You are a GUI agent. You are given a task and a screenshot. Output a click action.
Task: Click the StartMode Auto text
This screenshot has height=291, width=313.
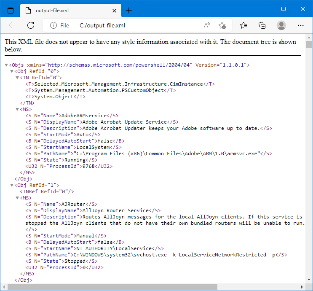[x=83, y=135]
